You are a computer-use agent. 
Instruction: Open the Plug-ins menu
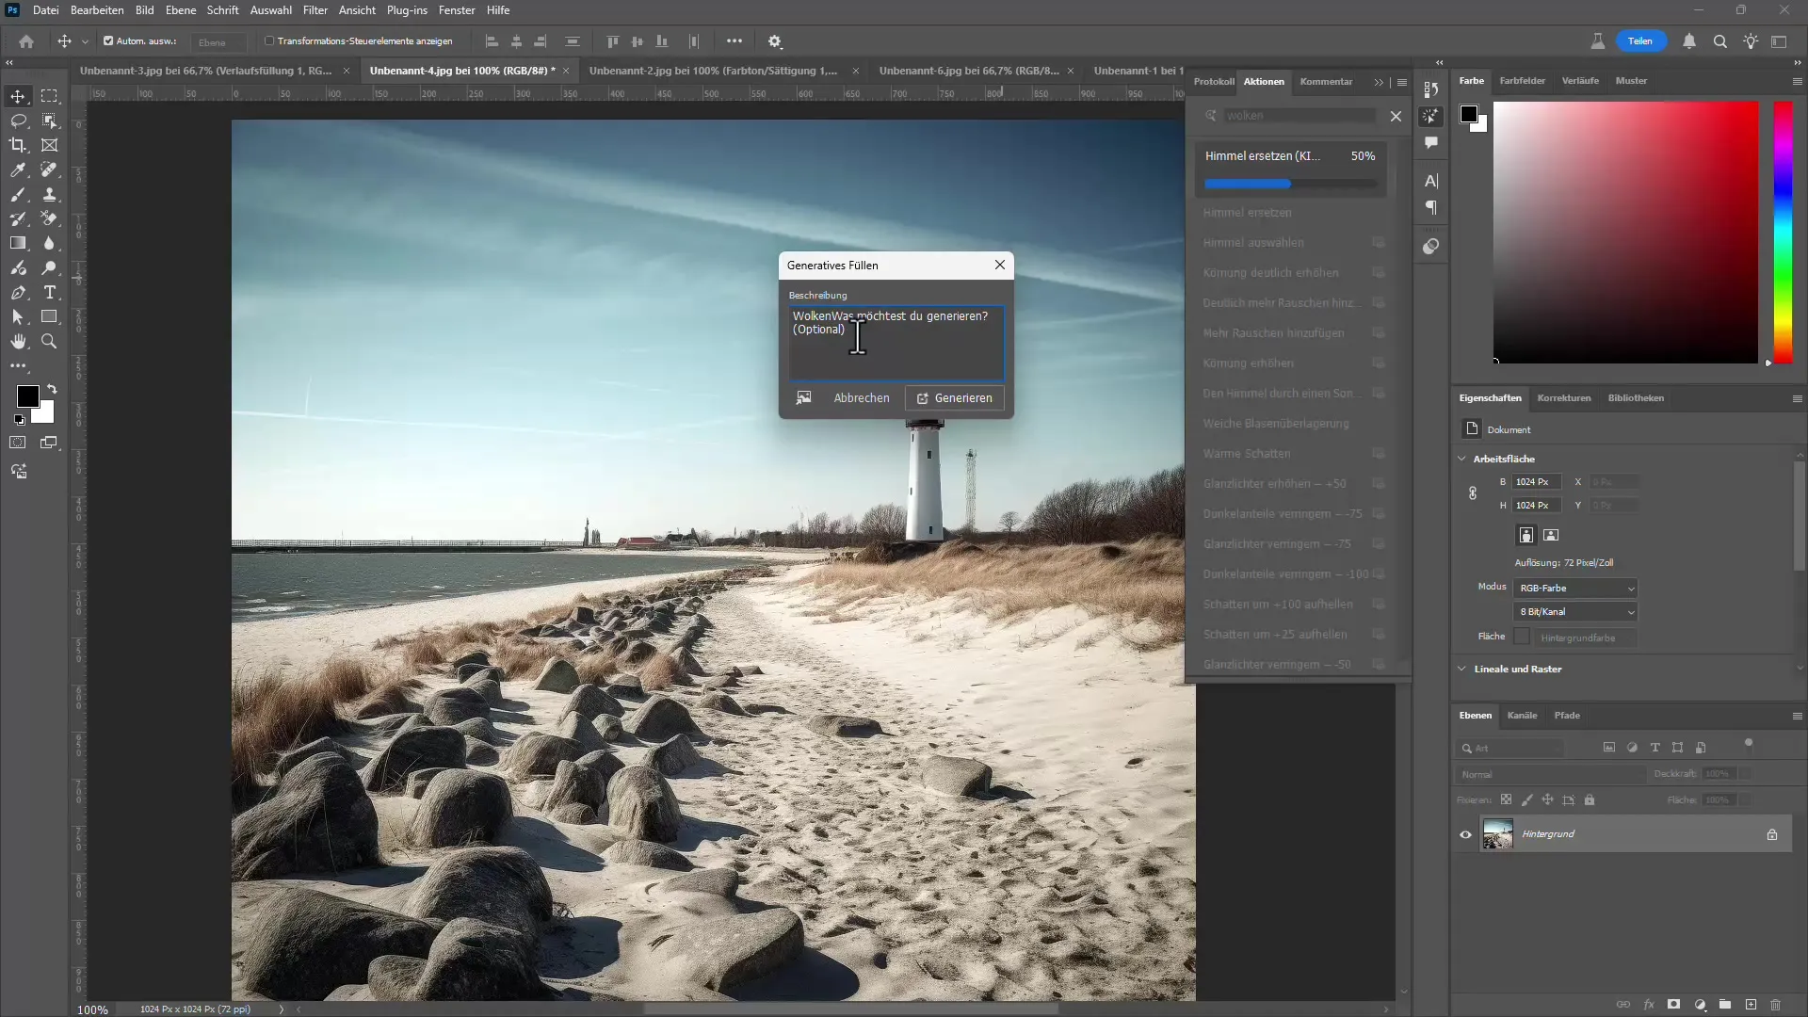(407, 10)
